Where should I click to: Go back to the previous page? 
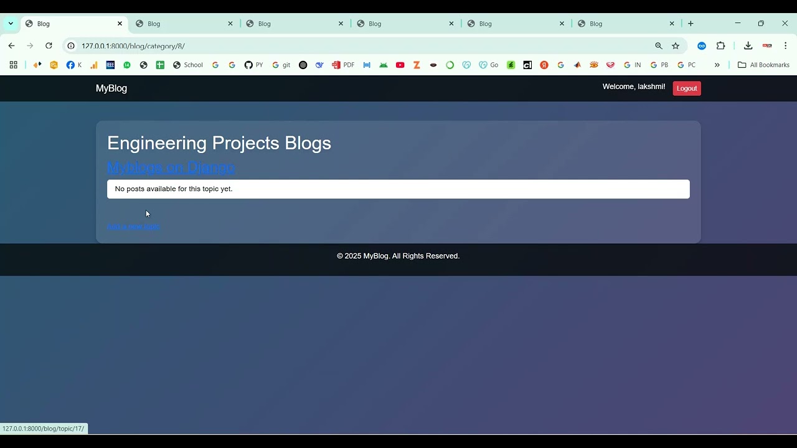(11, 45)
